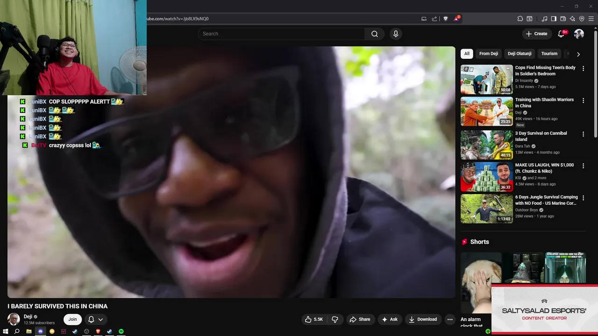Open the Dara Tah channel name
Viewport: 598px width, 336px height.
click(523, 146)
